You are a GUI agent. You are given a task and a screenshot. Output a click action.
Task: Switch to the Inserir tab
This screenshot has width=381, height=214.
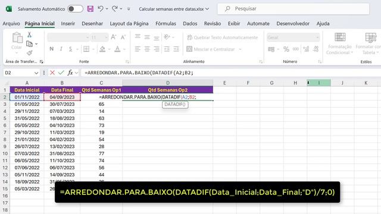[x=68, y=24]
